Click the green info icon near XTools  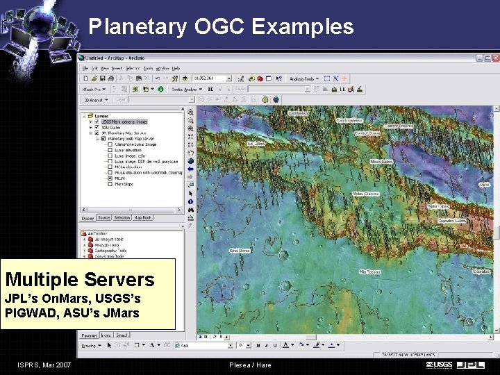tap(160, 90)
